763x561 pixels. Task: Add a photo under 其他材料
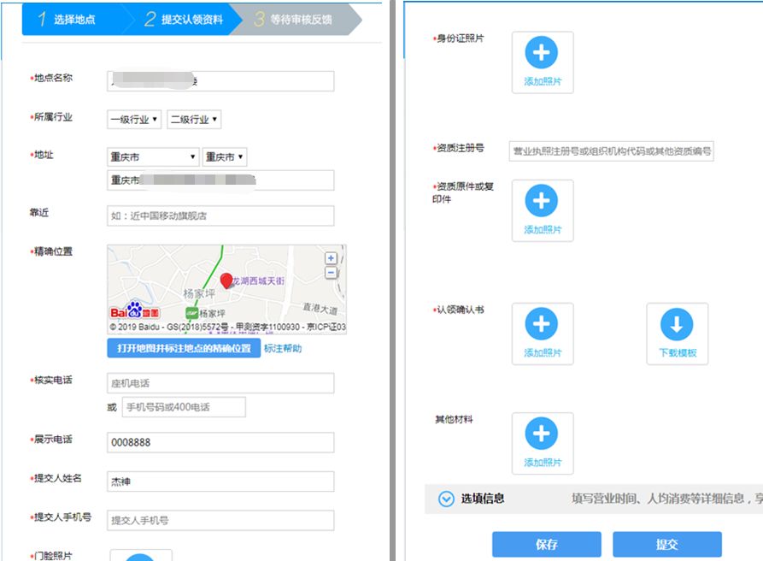542,443
